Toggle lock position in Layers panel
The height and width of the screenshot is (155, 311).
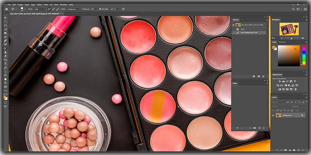pos(285,111)
